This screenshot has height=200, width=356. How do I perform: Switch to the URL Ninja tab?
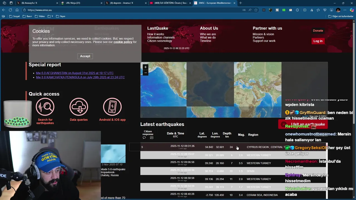pyautogui.click(x=81, y=3)
